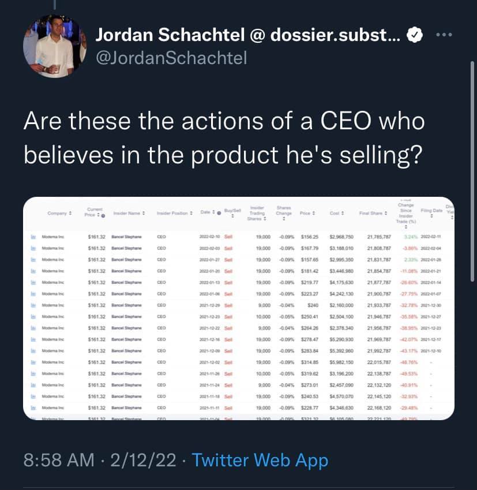Click chart icon in 2021-11-11 table row
This screenshot has width=477, height=490.
click(33, 407)
